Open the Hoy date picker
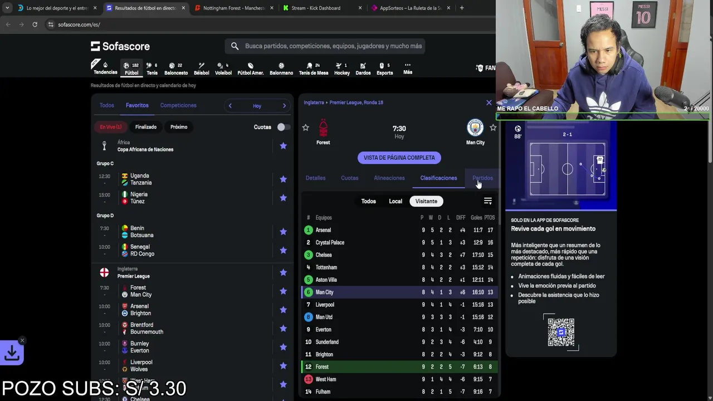713x401 pixels. [257, 106]
